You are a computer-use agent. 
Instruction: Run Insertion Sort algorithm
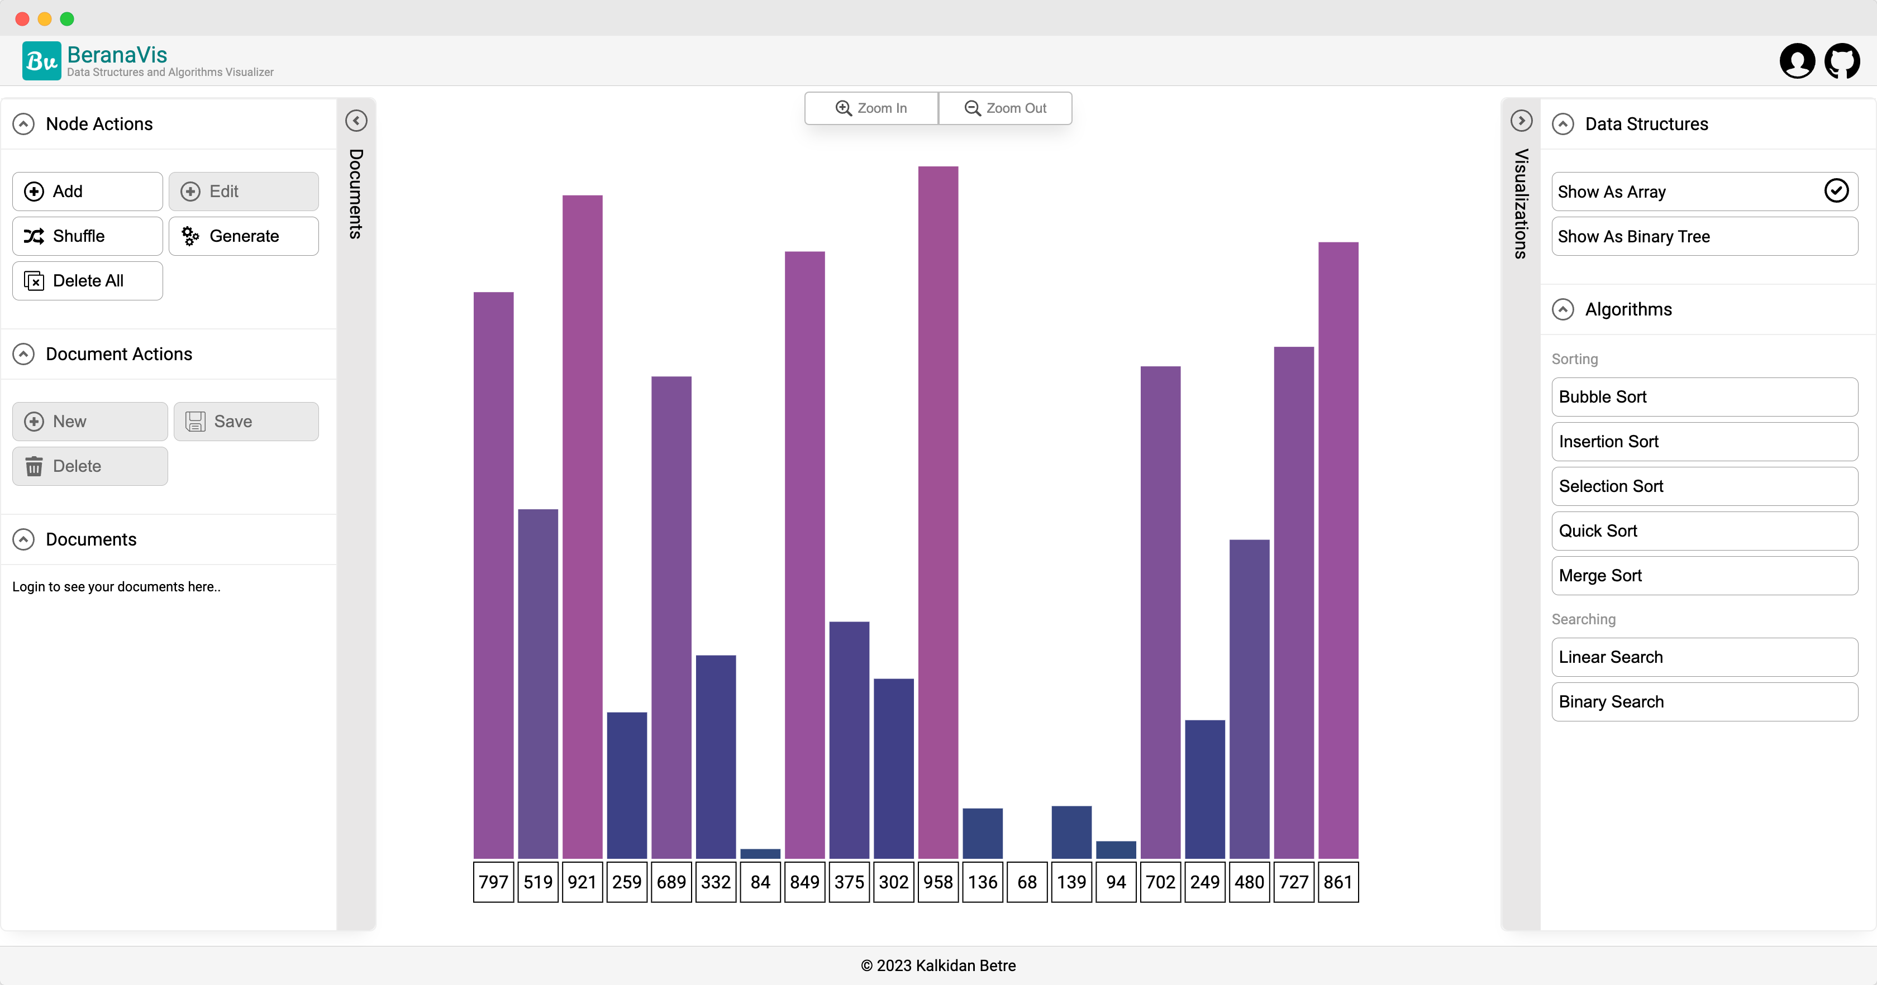[x=1704, y=442]
